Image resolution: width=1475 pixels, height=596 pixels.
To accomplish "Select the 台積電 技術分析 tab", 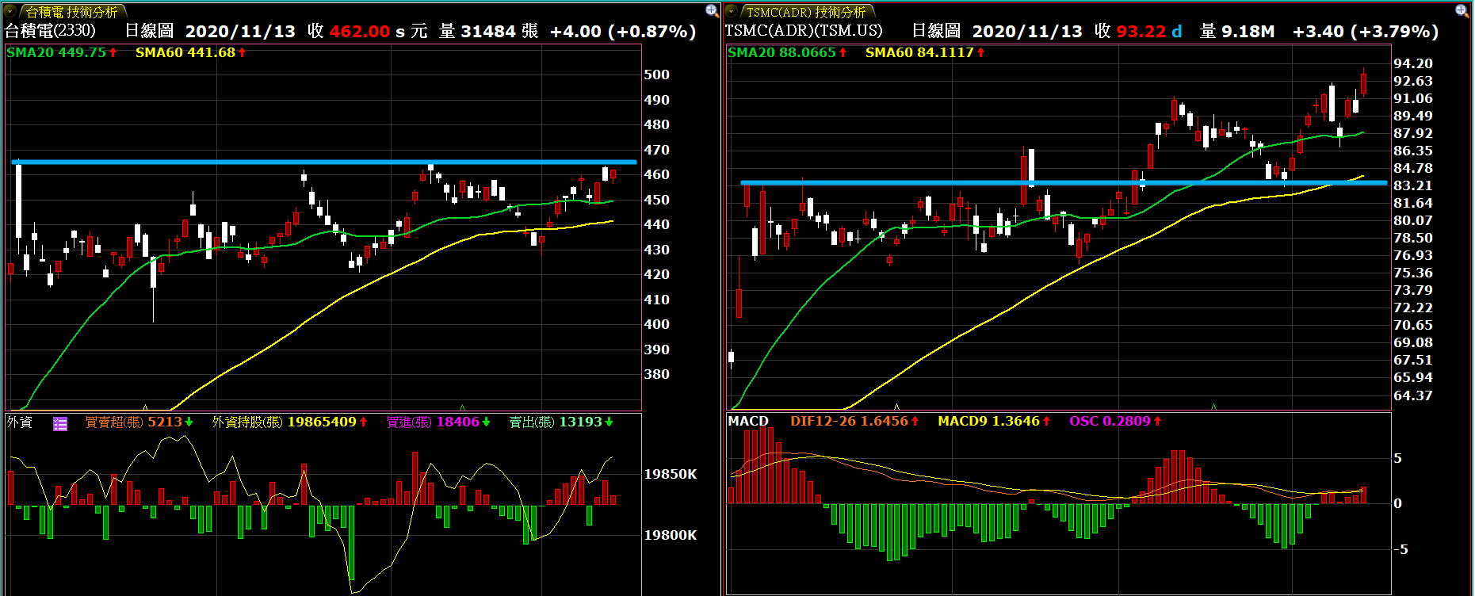I will [71, 12].
